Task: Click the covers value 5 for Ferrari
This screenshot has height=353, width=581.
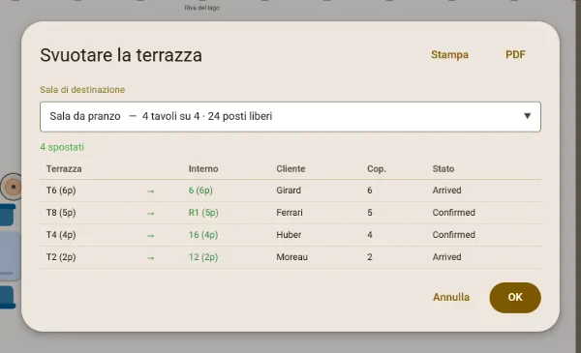Action: click(x=370, y=213)
